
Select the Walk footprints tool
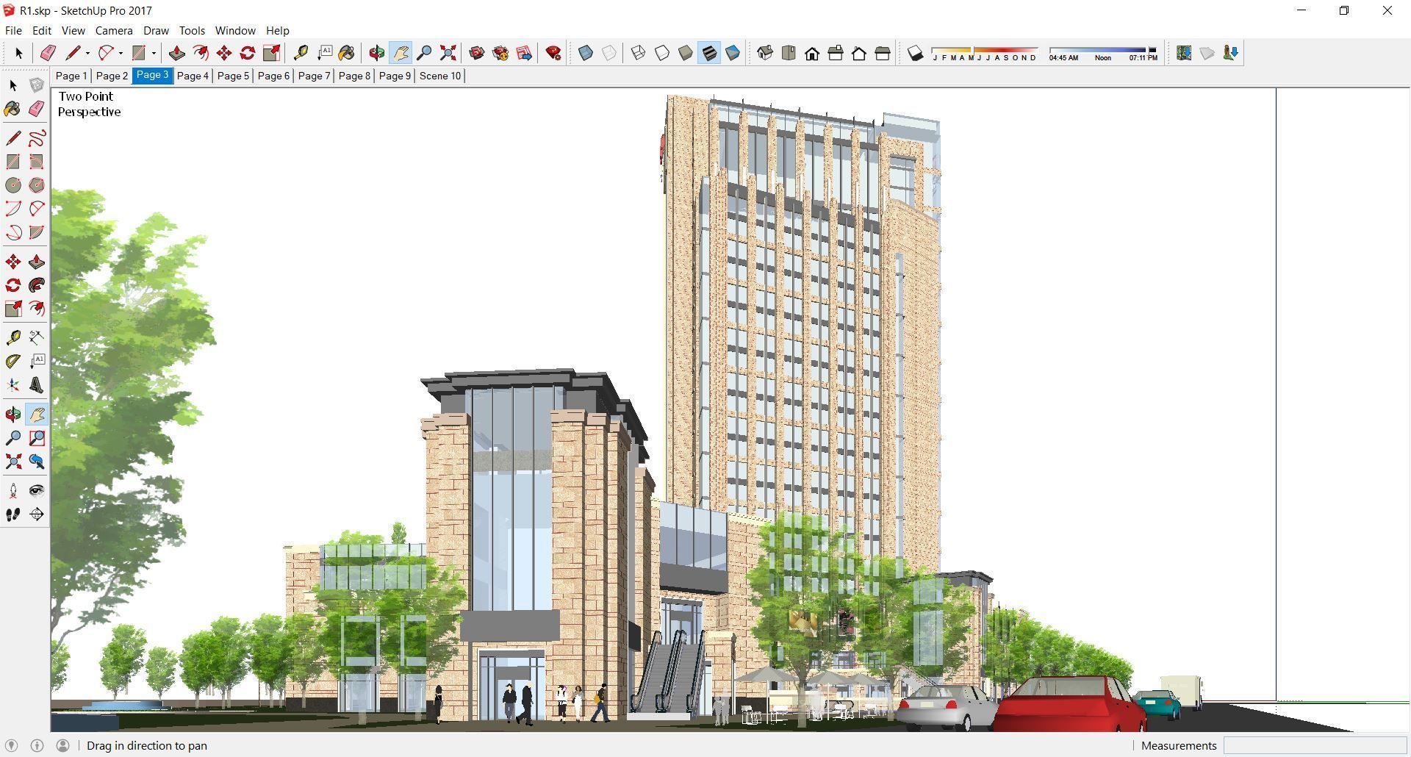point(13,514)
